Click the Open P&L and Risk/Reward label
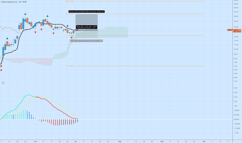Viewport: 242px width, 143px height. click(x=86, y=27)
